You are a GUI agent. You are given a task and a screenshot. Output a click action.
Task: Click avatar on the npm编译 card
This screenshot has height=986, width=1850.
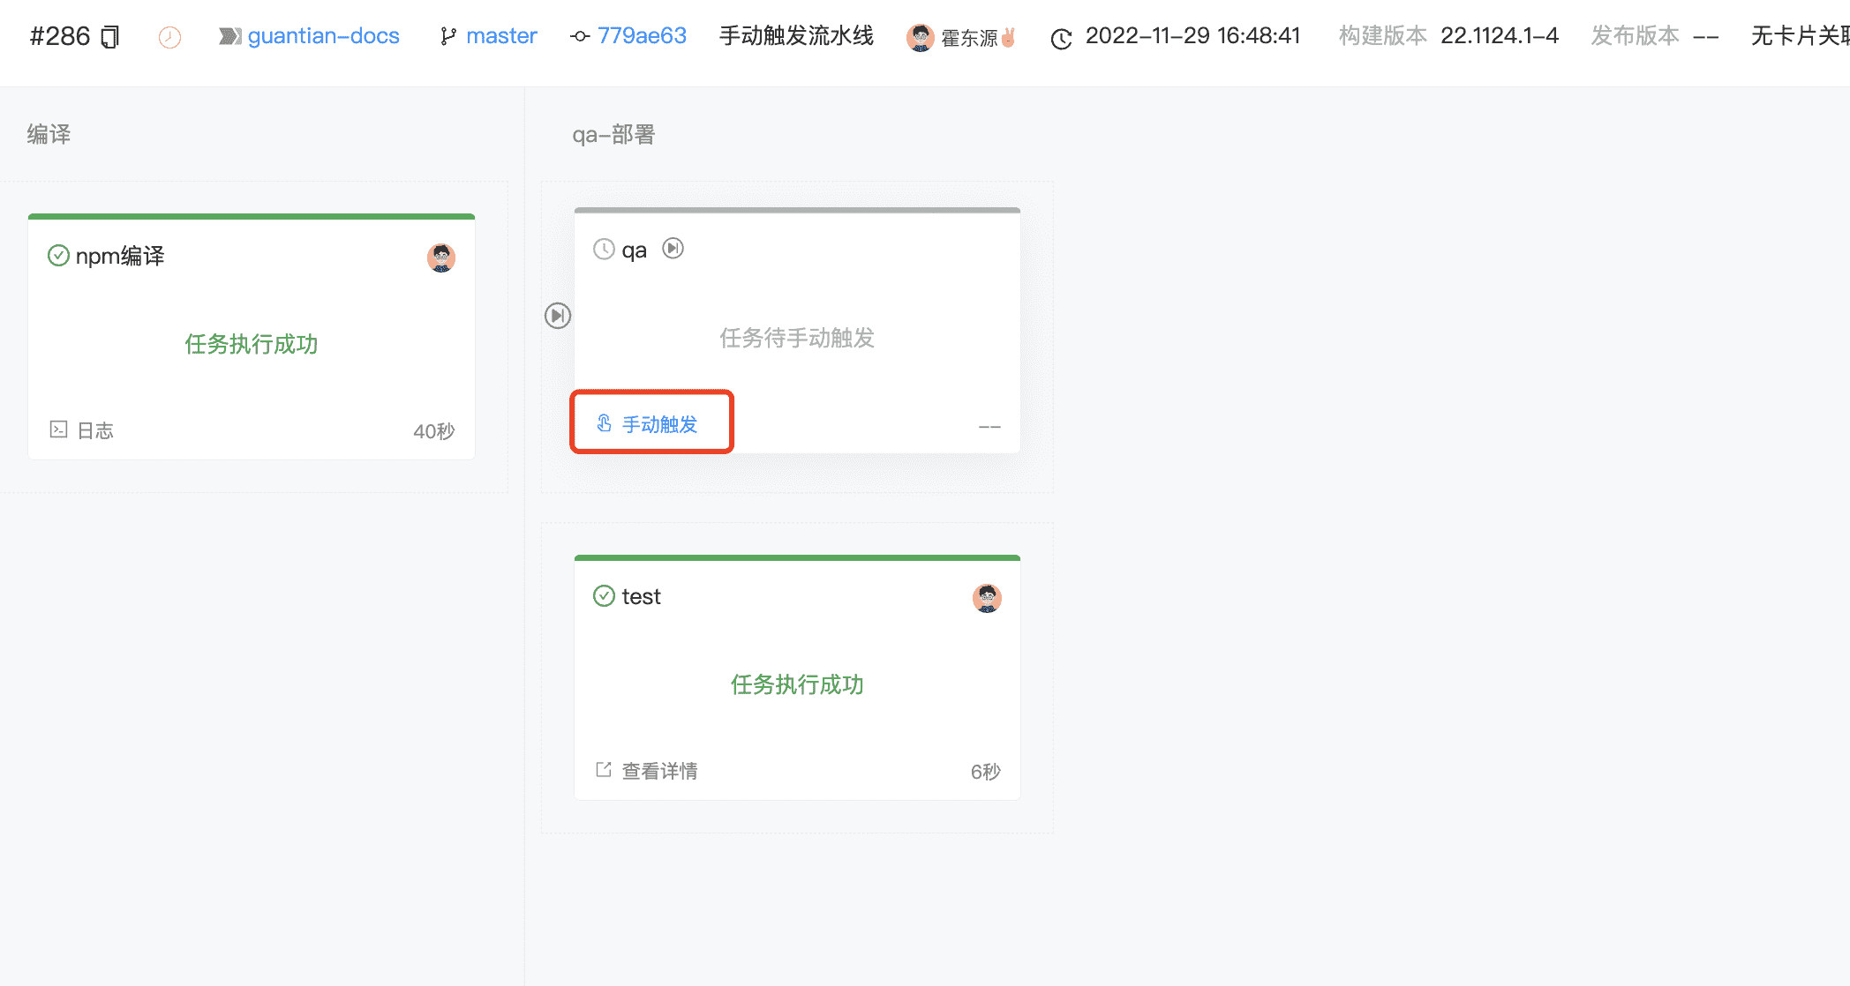[440, 258]
